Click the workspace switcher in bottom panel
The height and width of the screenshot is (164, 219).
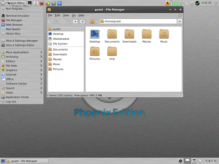pyautogui.click(x=188, y=161)
